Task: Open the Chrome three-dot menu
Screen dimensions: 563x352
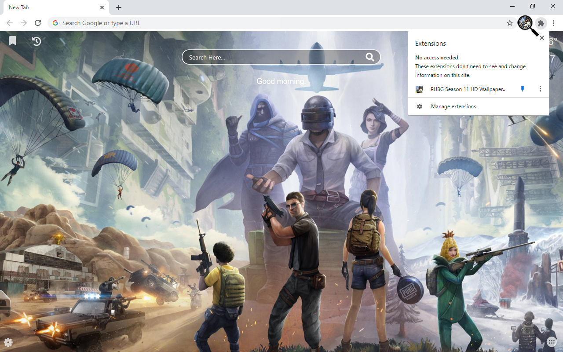Action: click(554, 23)
